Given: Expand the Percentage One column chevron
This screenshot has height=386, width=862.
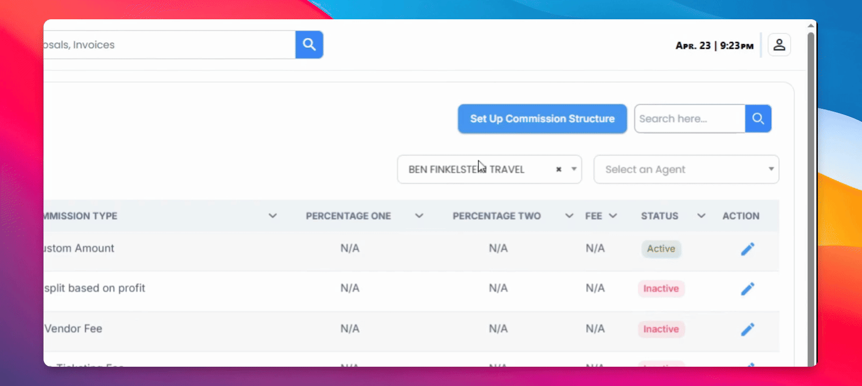Looking at the screenshot, I should click(x=419, y=216).
